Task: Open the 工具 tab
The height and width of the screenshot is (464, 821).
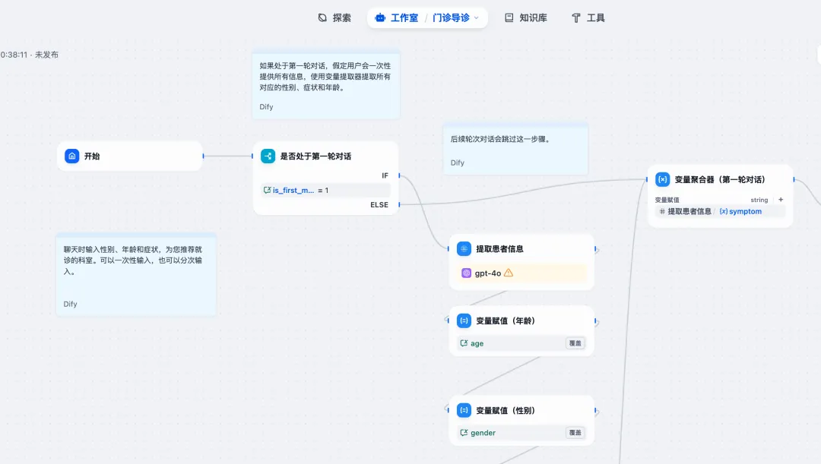Action: [588, 17]
